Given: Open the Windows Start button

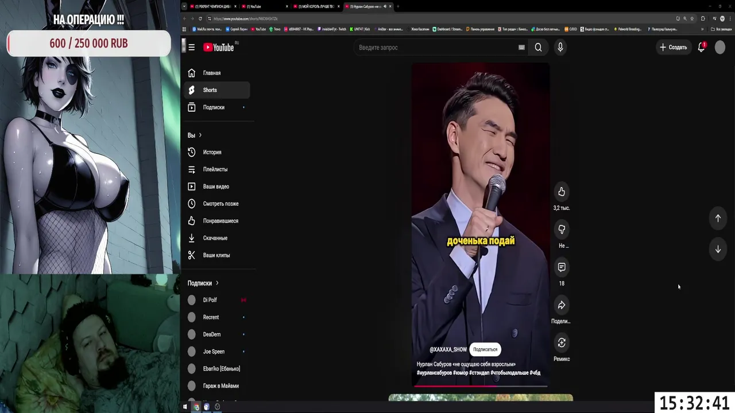Looking at the screenshot, I should [x=185, y=407].
